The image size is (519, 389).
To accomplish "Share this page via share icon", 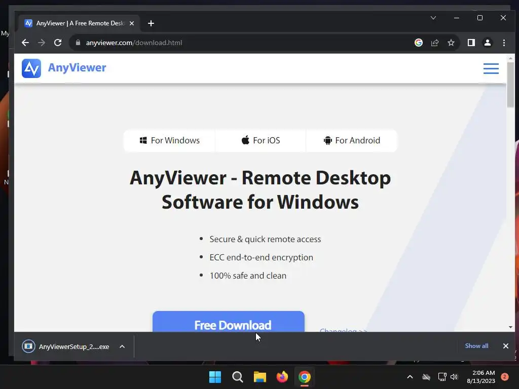I will pyautogui.click(x=434, y=43).
